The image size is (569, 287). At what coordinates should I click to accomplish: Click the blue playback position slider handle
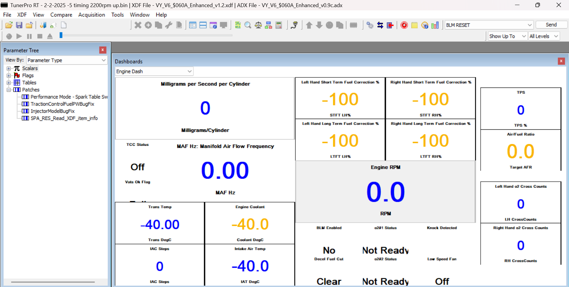point(61,35)
